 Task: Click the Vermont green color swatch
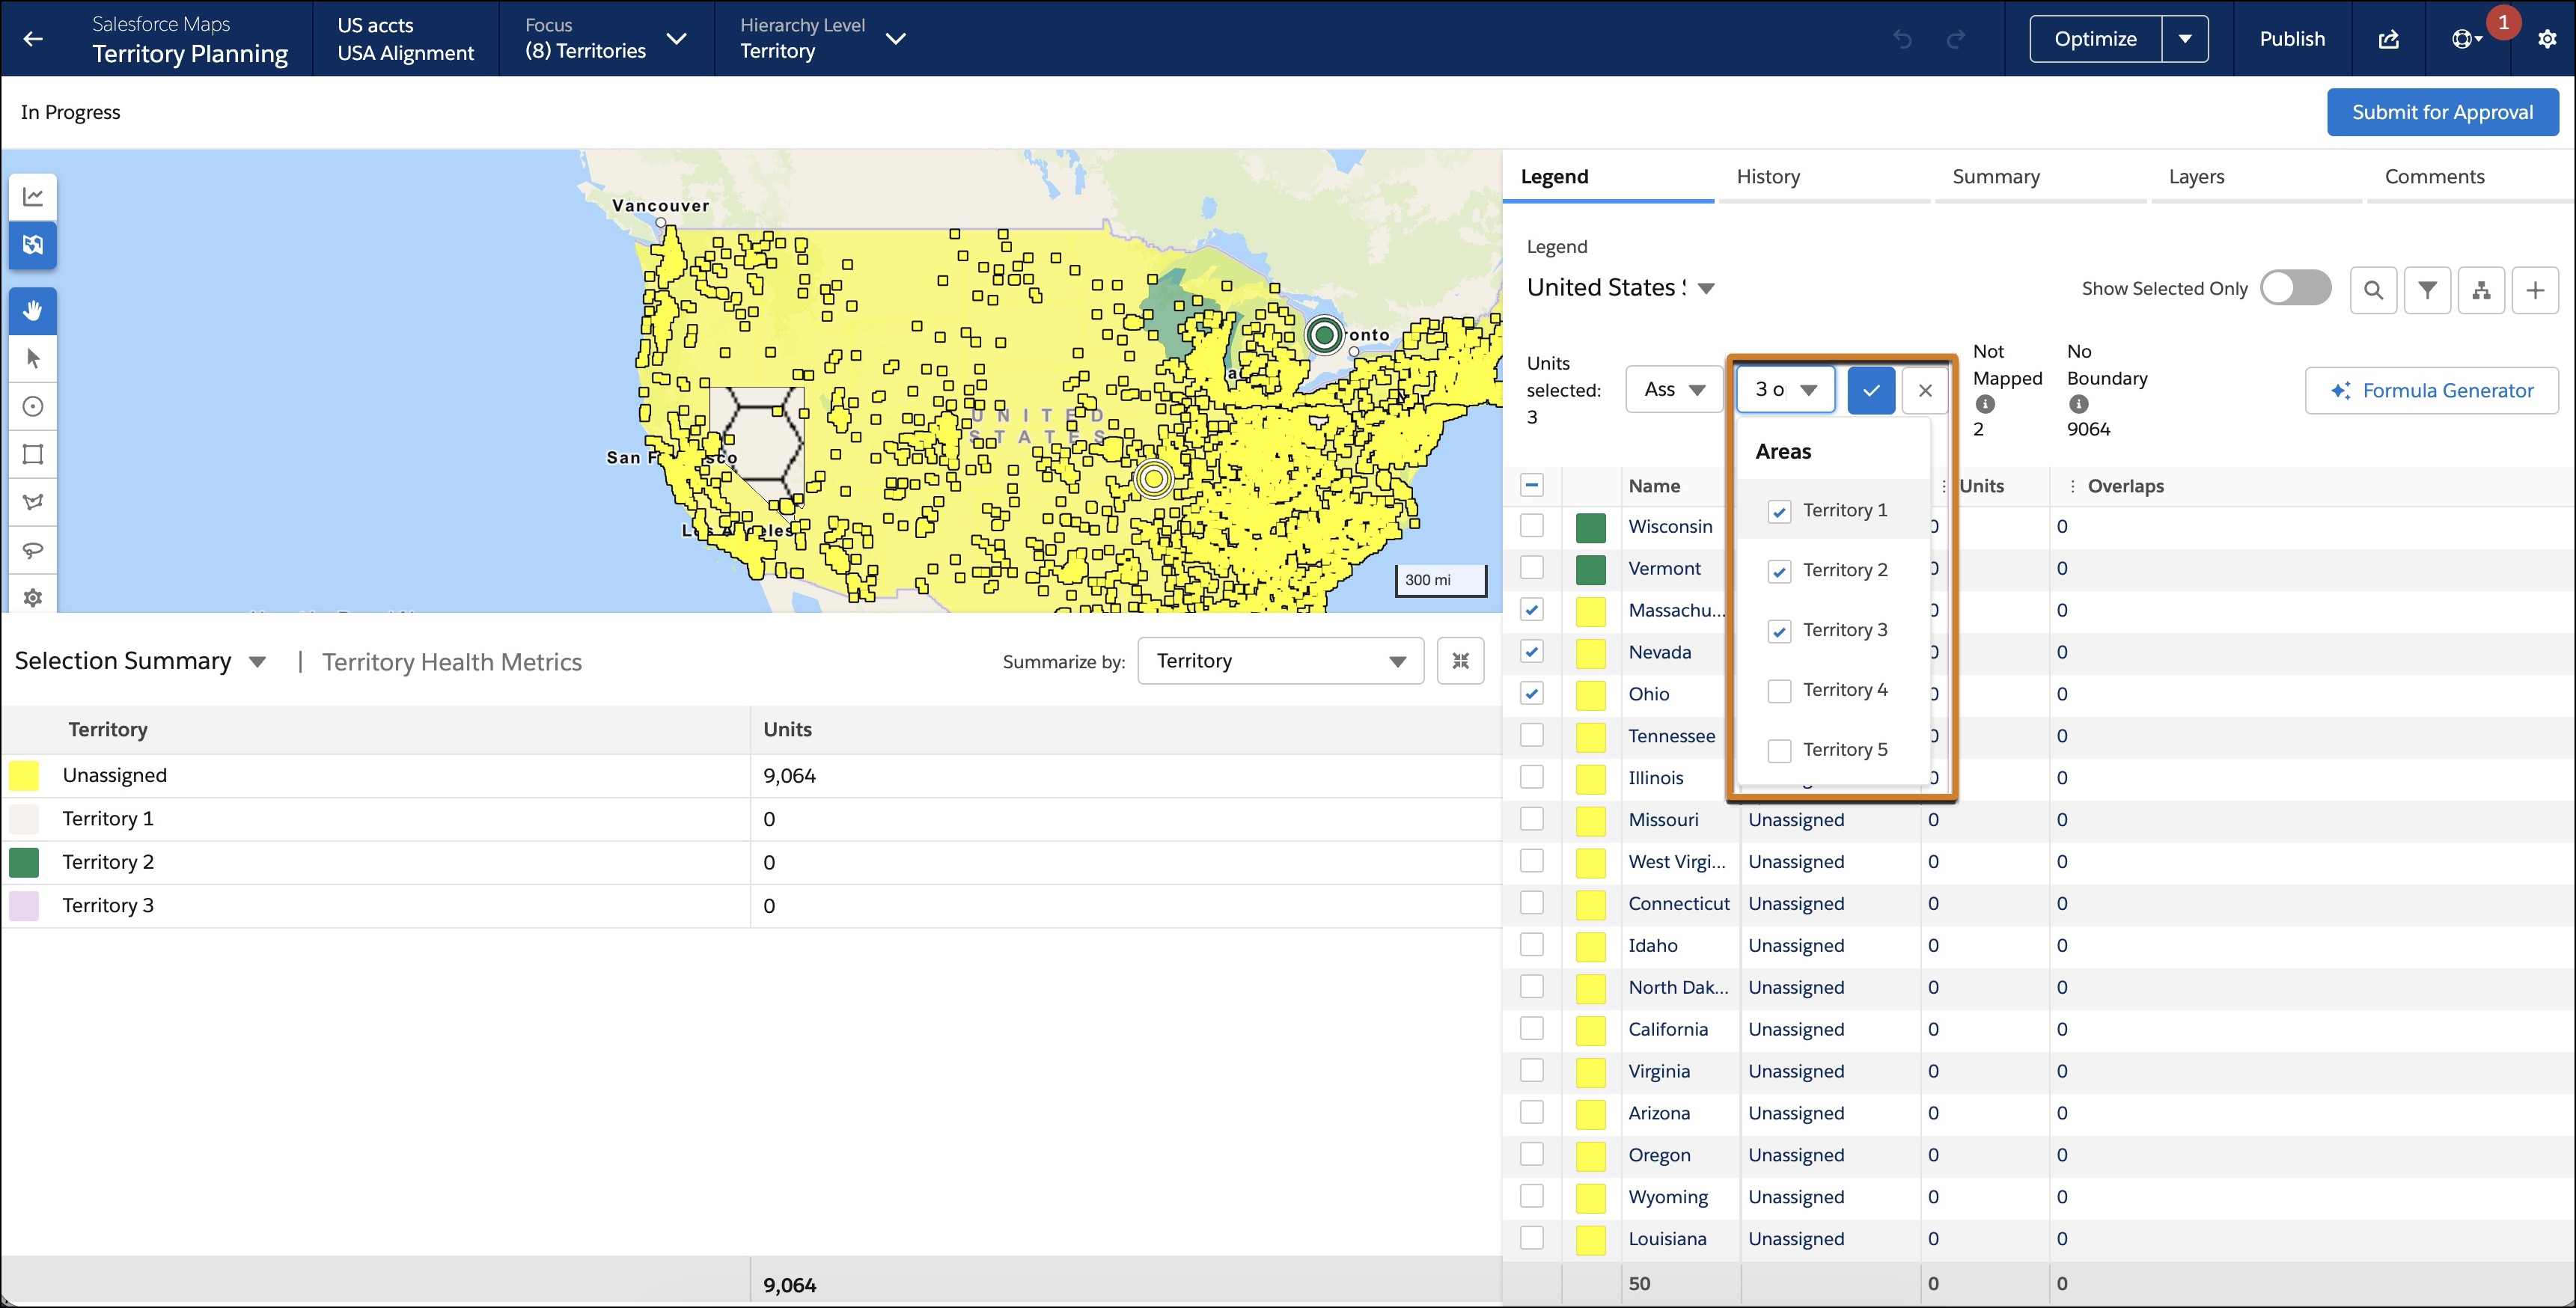point(1590,569)
